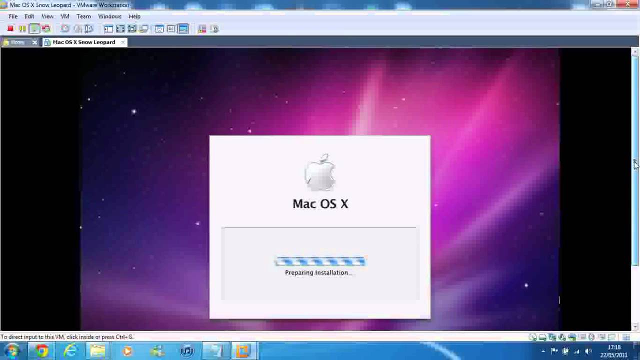Show the summary view icon
Viewport: 640px width, 360px height.
click(159, 29)
